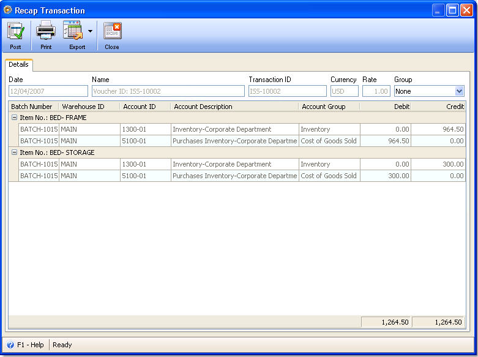Image resolution: width=478 pixels, height=357 pixels.
Task: Sort by Debit column header
Action: point(386,107)
